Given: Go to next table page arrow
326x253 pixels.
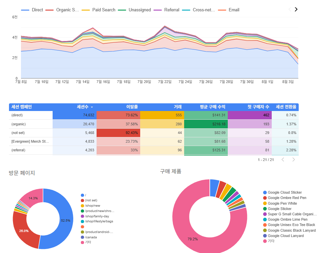Looking at the screenshot, I should click(x=294, y=160).
